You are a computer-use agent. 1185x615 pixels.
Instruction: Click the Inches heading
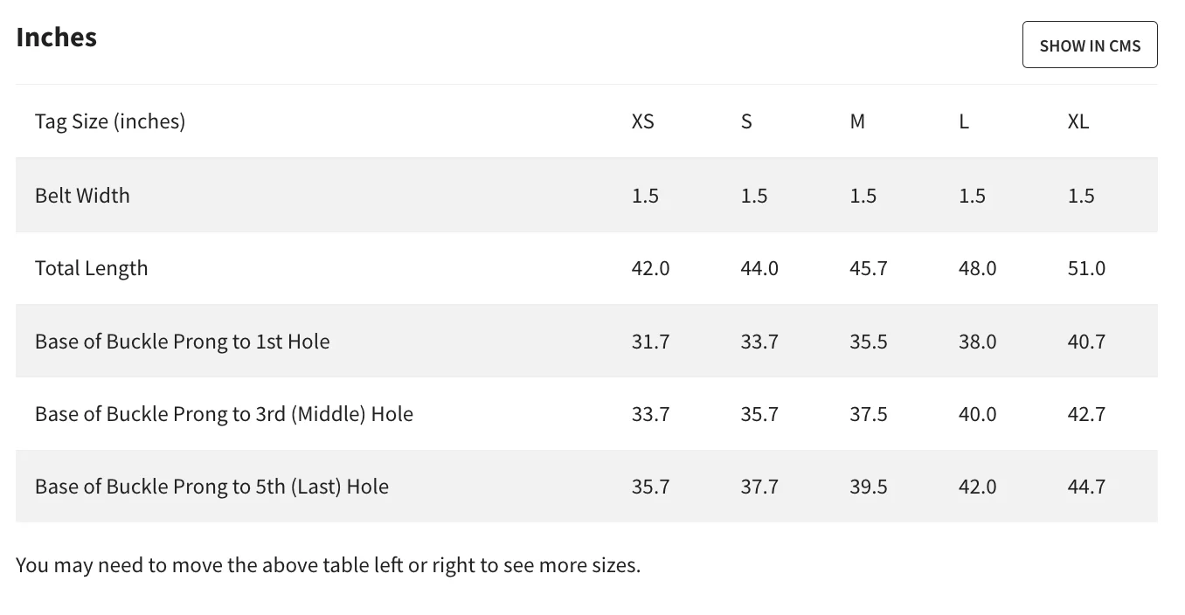coord(57,38)
